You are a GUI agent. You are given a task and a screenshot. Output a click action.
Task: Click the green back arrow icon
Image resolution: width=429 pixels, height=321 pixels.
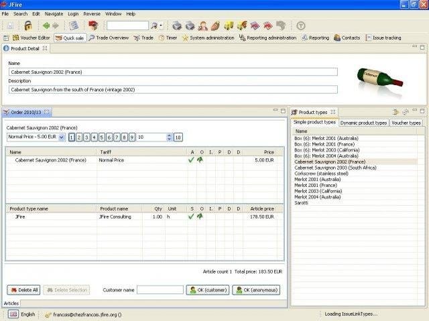click(46, 26)
